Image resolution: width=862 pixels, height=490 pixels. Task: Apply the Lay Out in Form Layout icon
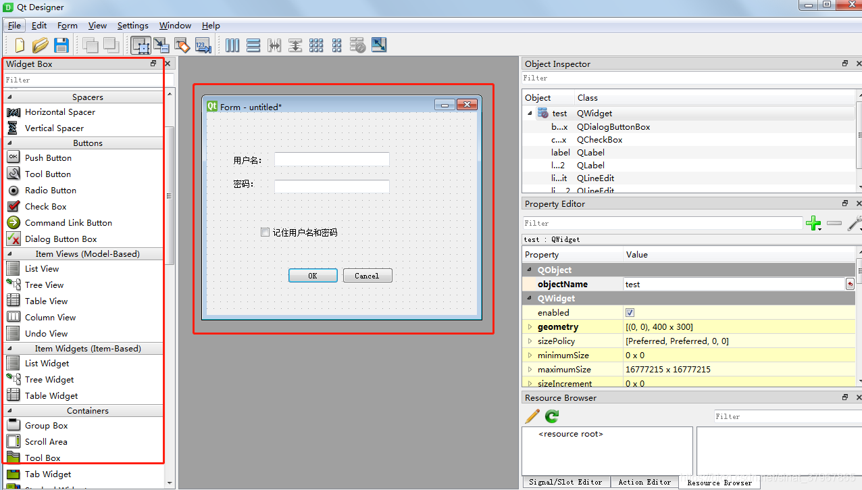coord(337,45)
